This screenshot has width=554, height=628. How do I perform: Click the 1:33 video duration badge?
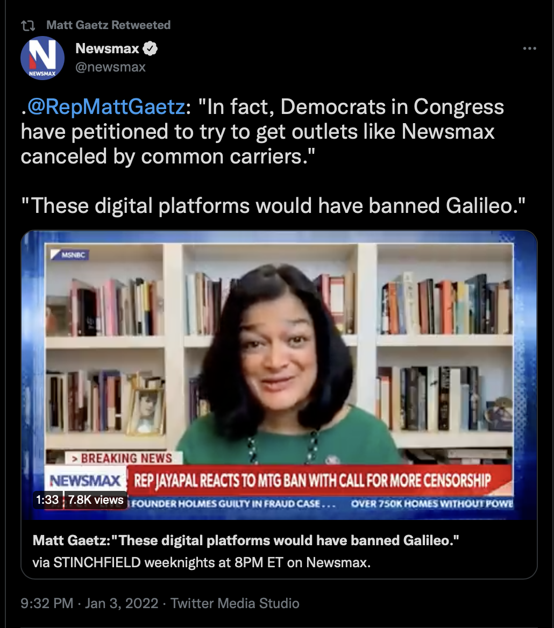(47, 500)
